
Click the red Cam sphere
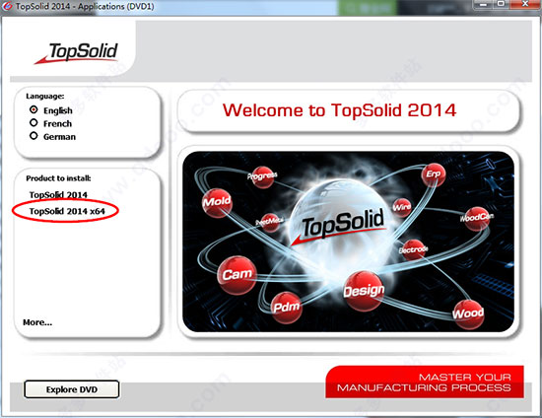(237, 275)
